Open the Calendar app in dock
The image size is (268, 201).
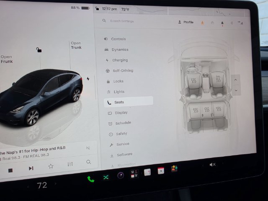161,171
